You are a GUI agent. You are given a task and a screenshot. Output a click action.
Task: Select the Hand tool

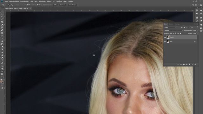pyautogui.click(x=2, y=69)
